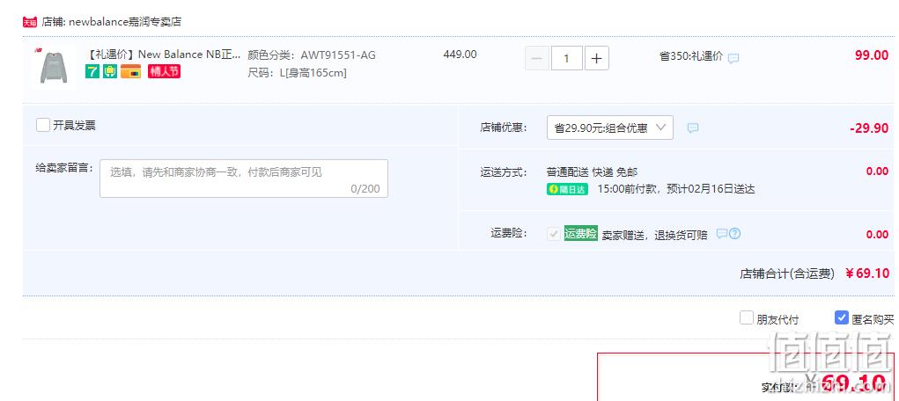Click the green 7-day return badge
This screenshot has height=401, width=899.
[92, 71]
